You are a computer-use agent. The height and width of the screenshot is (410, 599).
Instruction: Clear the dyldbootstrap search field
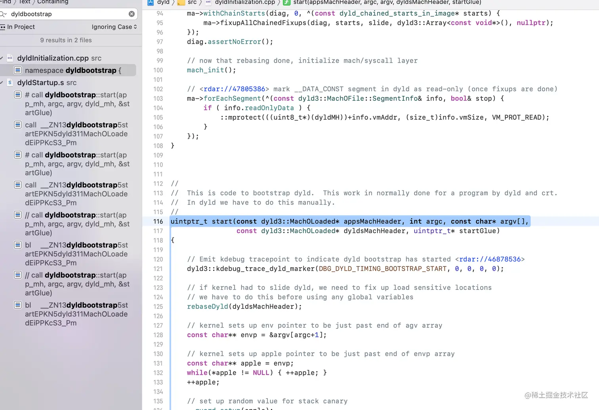click(132, 14)
